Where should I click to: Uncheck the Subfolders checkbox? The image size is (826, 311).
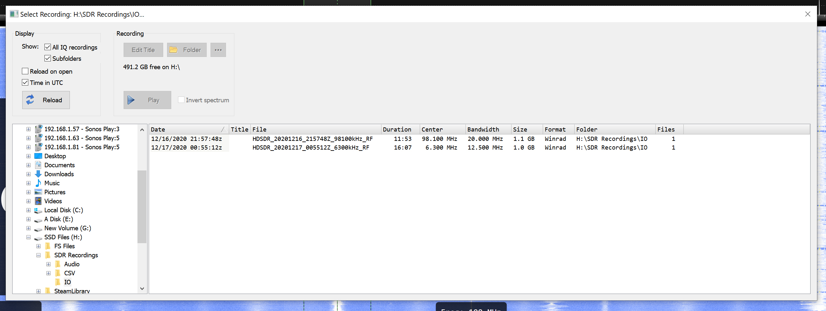[x=48, y=58]
